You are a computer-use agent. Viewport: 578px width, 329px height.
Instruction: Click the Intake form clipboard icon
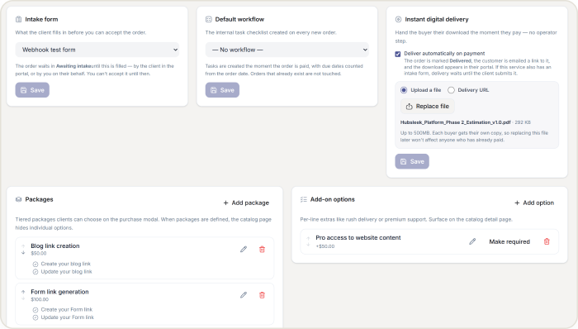point(18,19)
